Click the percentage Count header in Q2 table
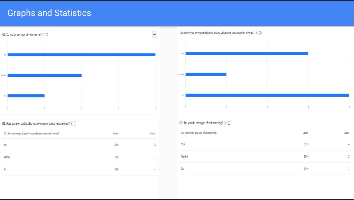 coord(305,133)
